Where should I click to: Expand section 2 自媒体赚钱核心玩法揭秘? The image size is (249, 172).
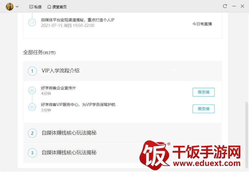(123, 133)
